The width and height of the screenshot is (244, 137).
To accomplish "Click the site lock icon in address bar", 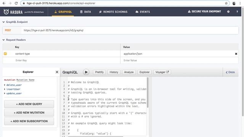I will coord(24,3).
